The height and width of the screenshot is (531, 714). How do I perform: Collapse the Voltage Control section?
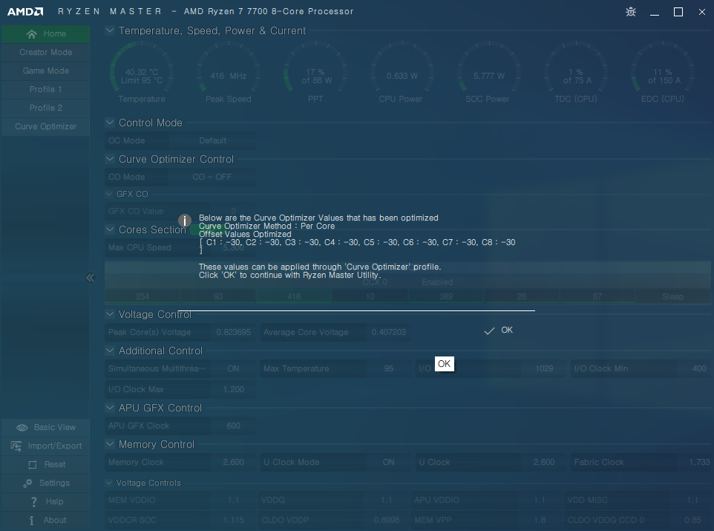pos(110,314)
